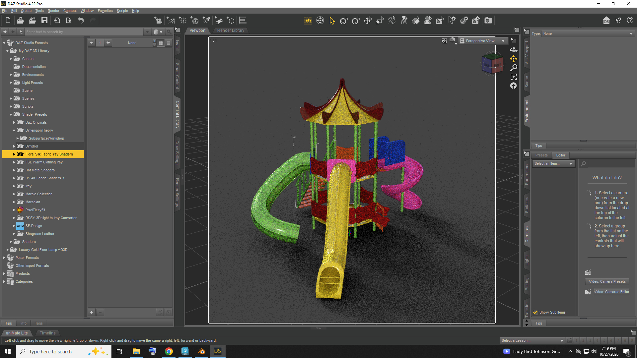Screen dimensions: 637x358
Task: Click the content library search text field
Action: point(84,32)
